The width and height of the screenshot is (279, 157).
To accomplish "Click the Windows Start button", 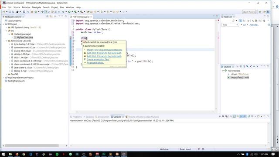I will pos(3,154).
